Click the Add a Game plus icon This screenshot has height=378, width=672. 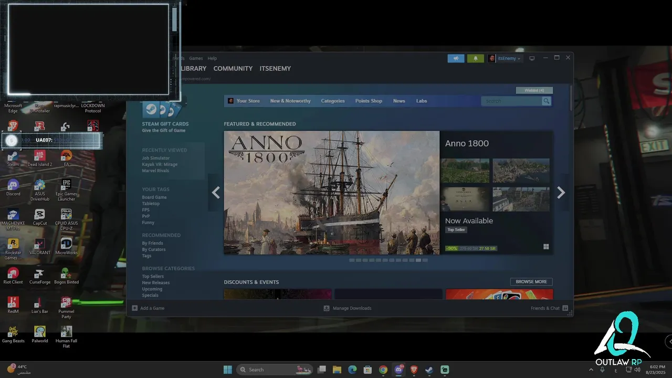135,308
